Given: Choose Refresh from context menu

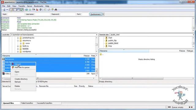Looking at the screenshot, I should (x=23, y=82).
